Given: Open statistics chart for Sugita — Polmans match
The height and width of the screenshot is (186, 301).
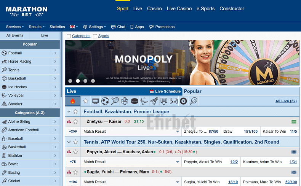Looking at the screenshot, I should click(x=69, y=172).
